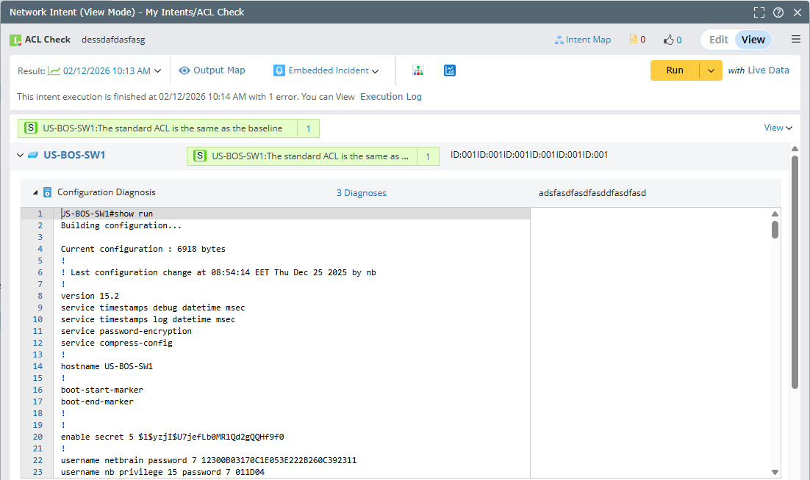
Task: Open the fullscreen expand icon
Action: tap(759, 12)
